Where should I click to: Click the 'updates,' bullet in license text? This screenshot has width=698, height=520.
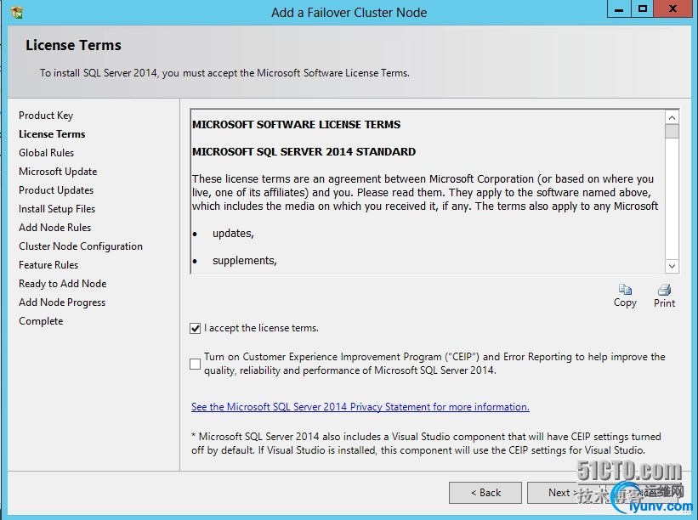[x=233, y=234]
